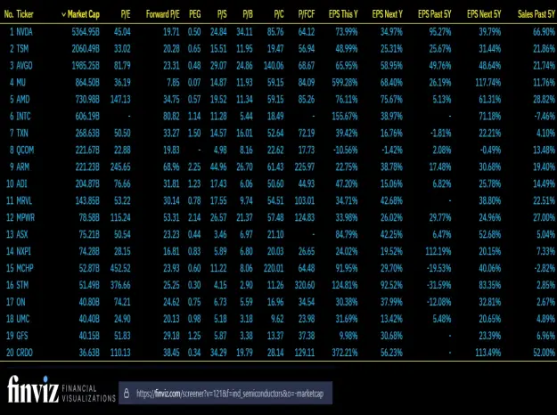
Task: Open the MPWR ticker link
Action: coord(26,217)
